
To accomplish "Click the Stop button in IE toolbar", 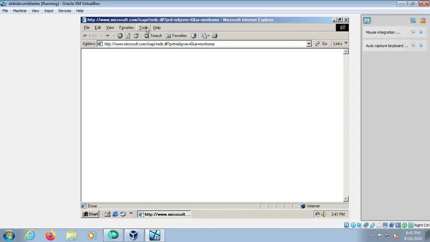I will pos(120,36).
